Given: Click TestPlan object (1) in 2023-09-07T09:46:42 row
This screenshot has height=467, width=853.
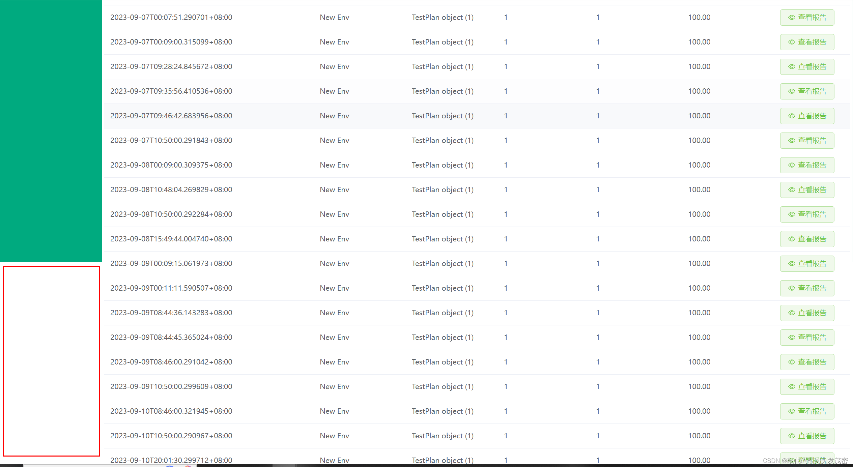Looking at the screenshot, I should (442, 116).
